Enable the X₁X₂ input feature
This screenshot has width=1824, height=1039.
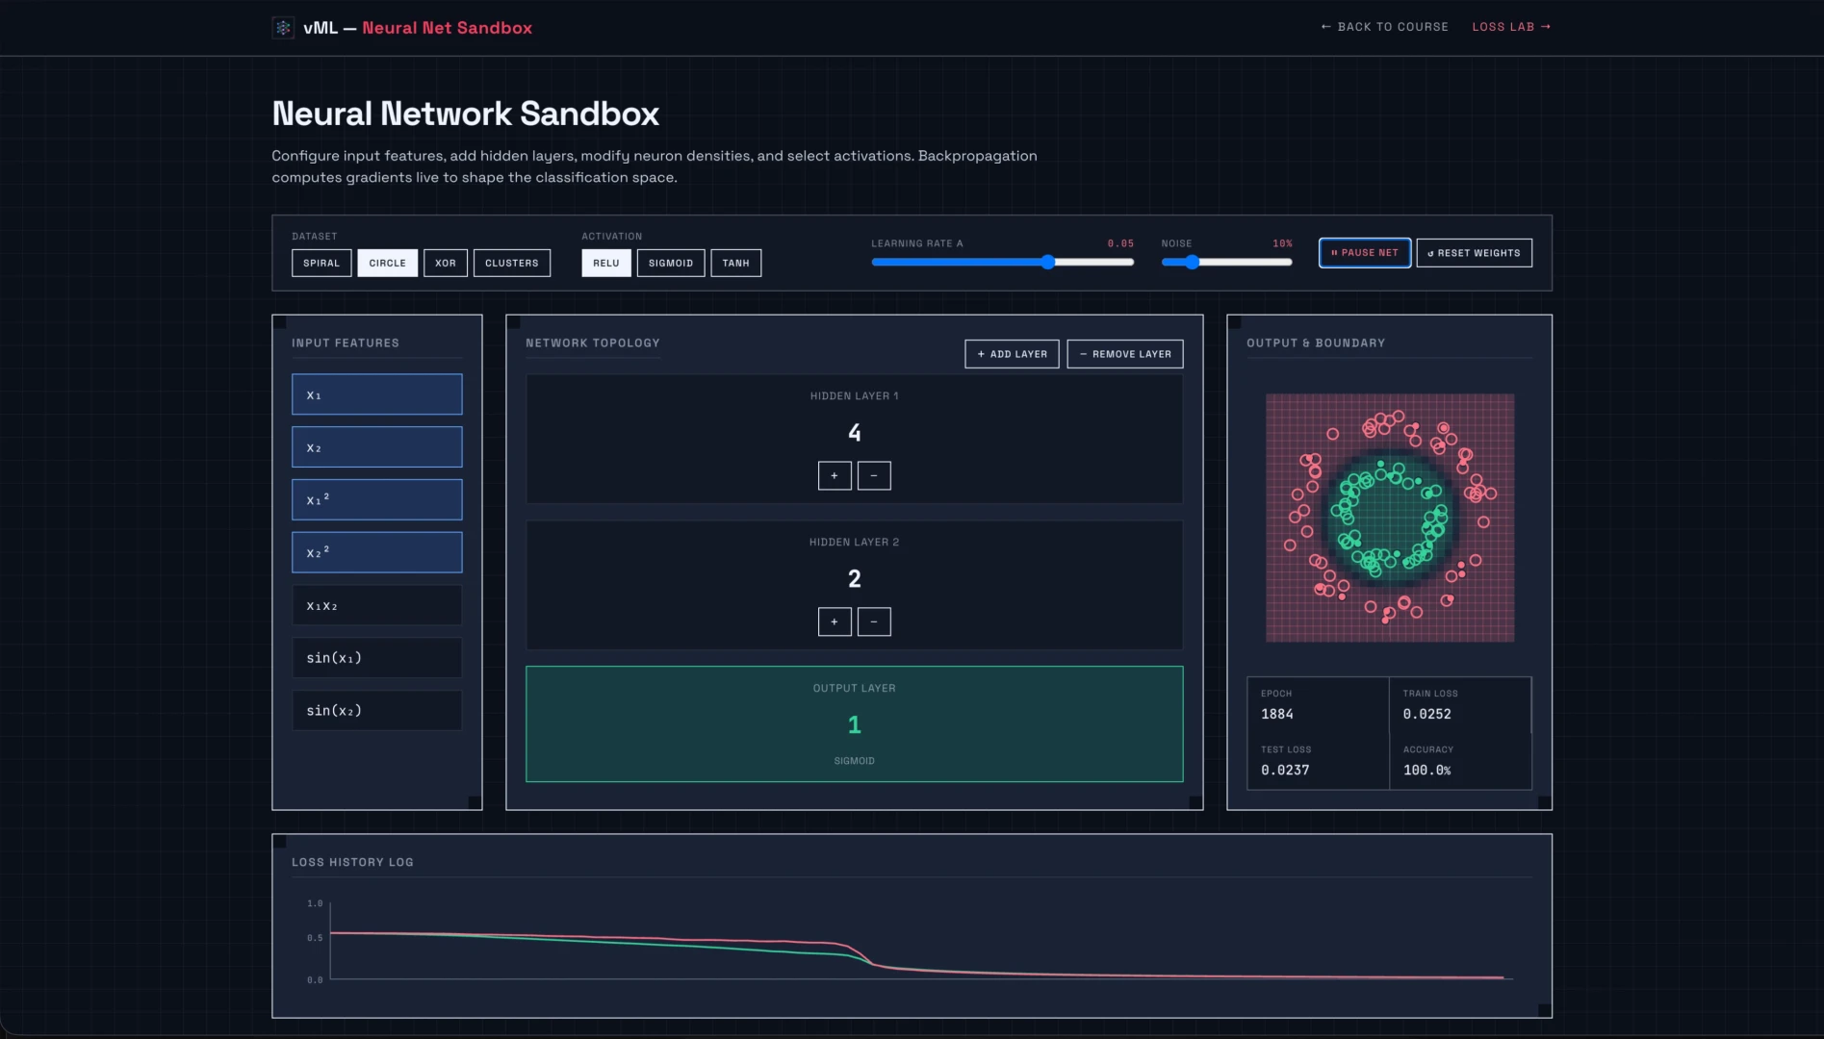click(377, 605)
